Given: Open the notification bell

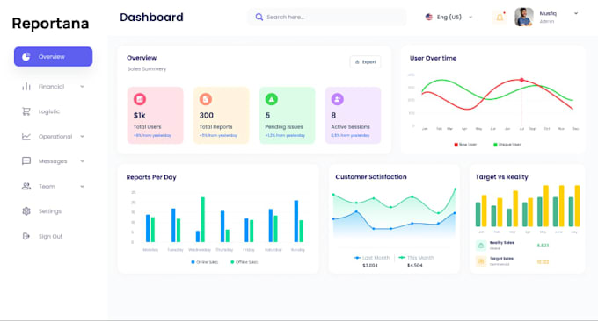Looking at the screenshot, I should coord(500,18).
